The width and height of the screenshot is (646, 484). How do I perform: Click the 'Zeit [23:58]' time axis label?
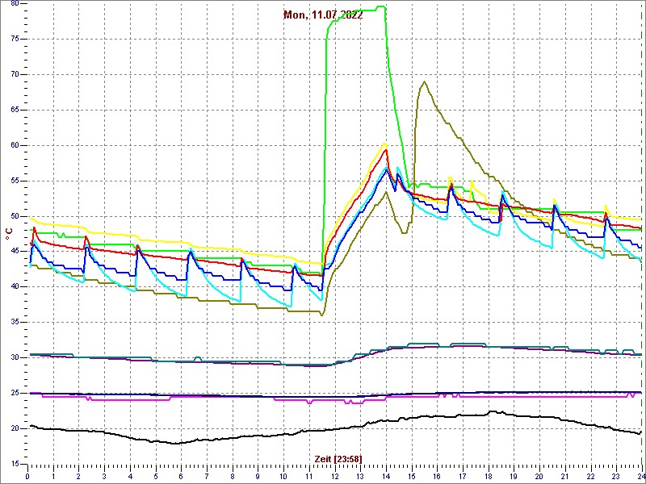point(338,459)
